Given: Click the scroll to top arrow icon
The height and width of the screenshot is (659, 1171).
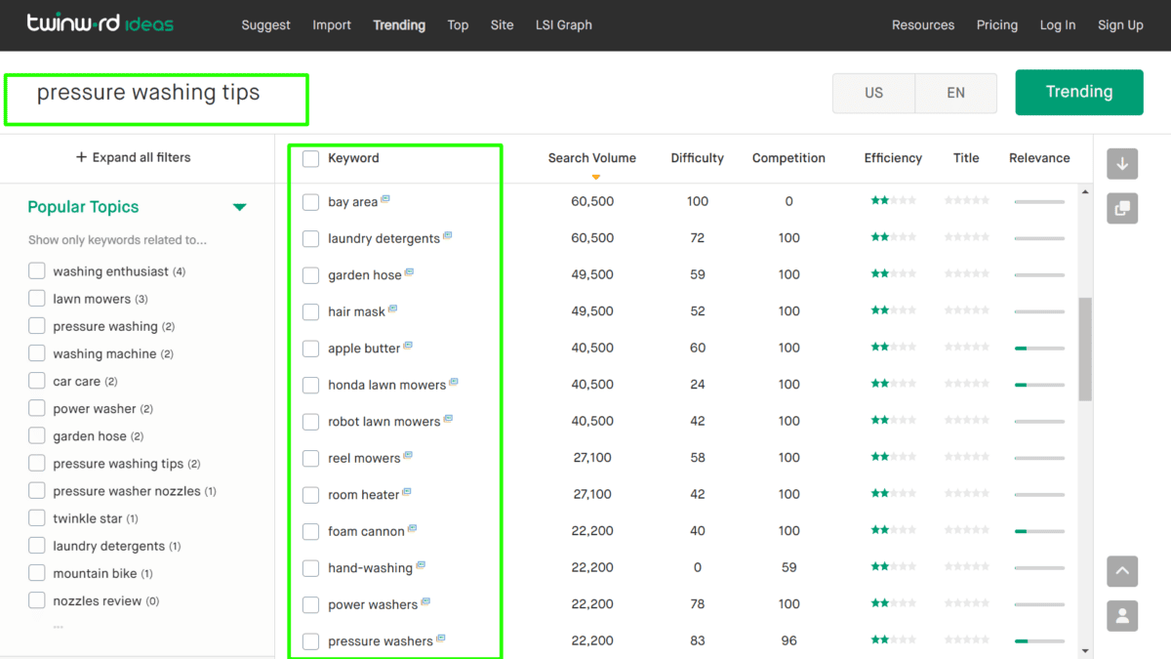Looking at the screenshot, I should (1122, 571).
